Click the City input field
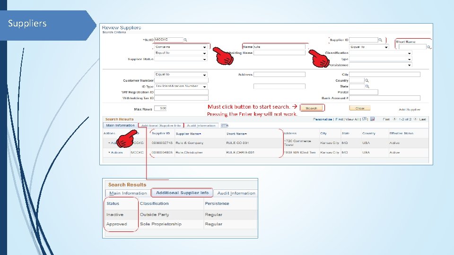 click(x=384, y=74)
